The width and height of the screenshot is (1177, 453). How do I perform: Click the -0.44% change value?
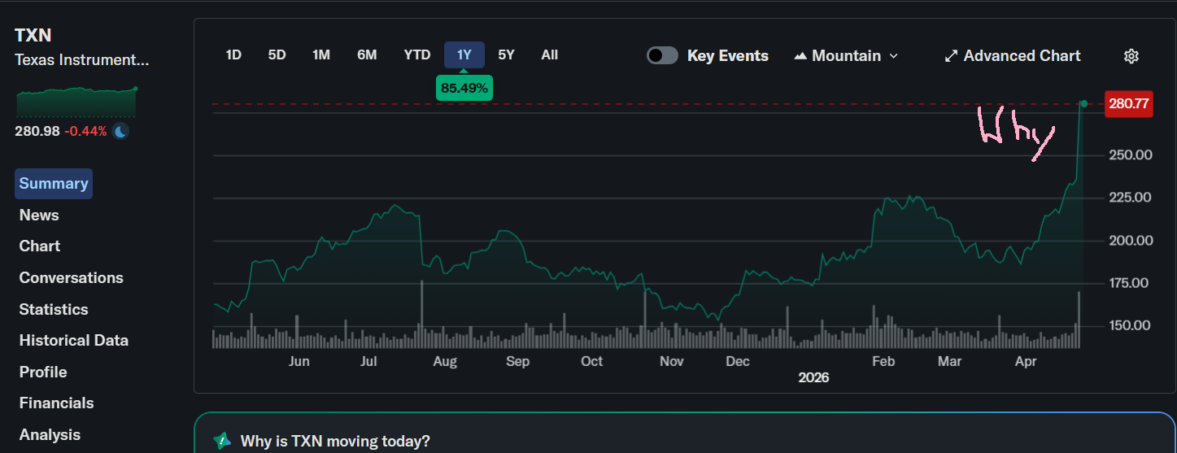pos(85,132)
